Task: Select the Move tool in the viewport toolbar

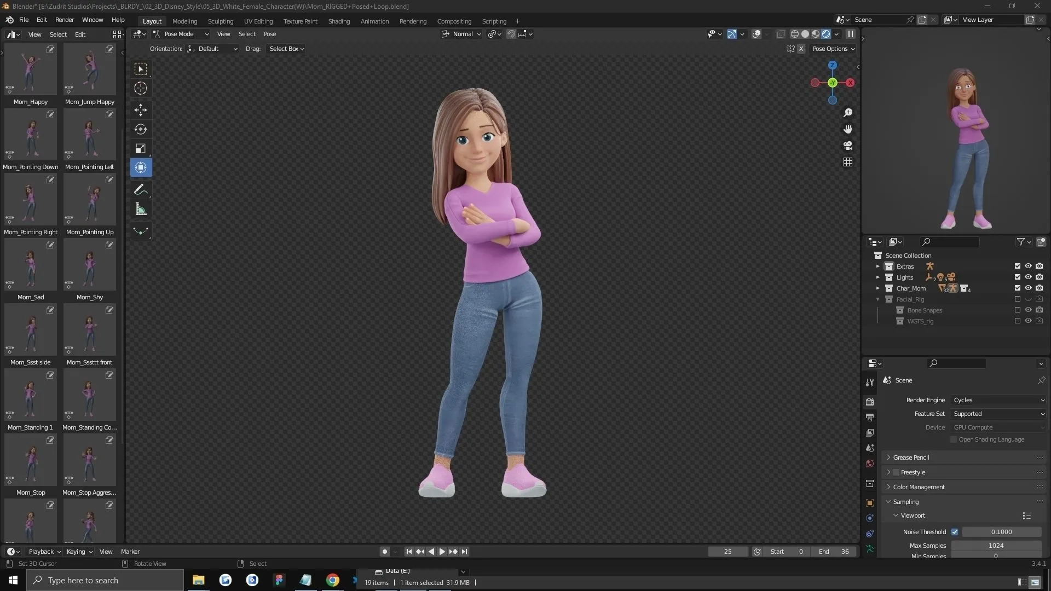Action: pyautogui.click(x=141, y=110)
